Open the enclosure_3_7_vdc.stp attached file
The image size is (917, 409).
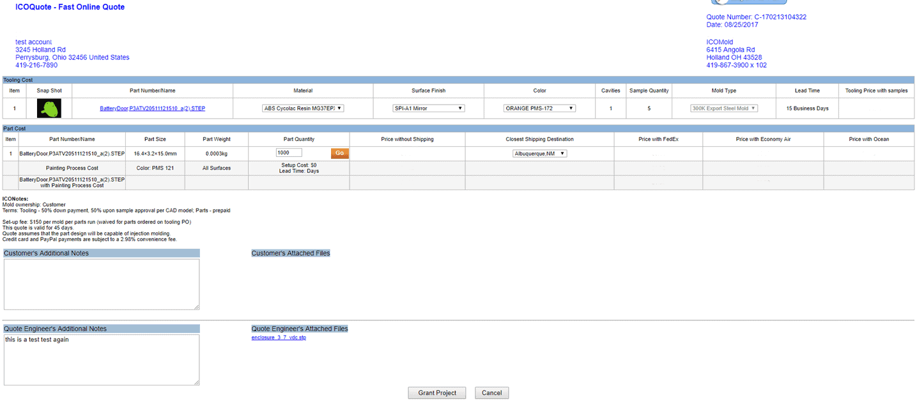(x=279, y=338)
